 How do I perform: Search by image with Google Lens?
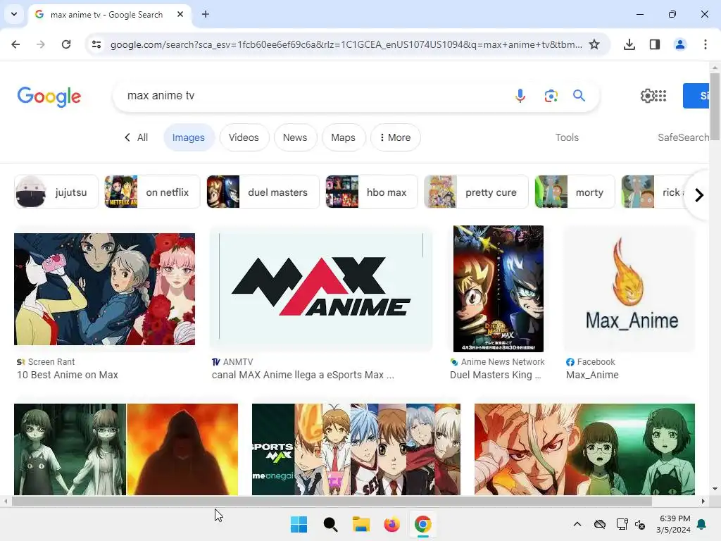[551, 96]
